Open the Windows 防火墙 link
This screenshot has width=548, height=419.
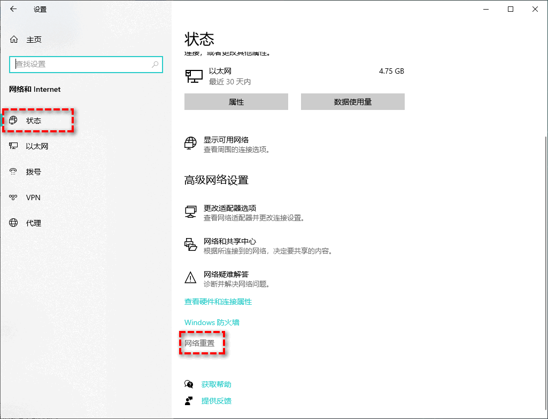212,322
